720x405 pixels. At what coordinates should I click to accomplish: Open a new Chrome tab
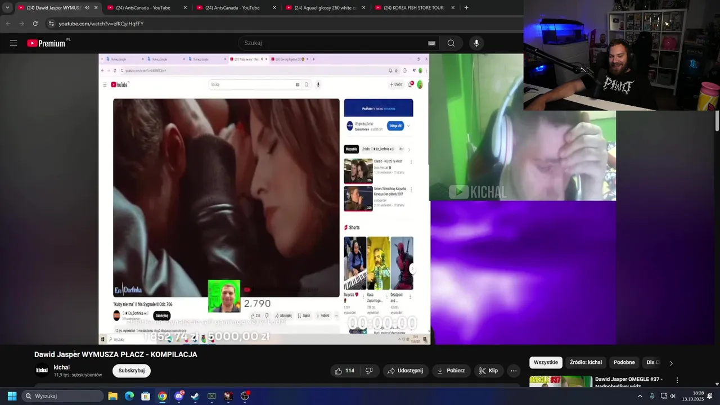coord(466,8)
